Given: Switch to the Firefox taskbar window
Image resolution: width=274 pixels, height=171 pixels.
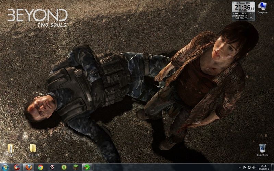Looking at the screenshot, I should pos(29,167).
